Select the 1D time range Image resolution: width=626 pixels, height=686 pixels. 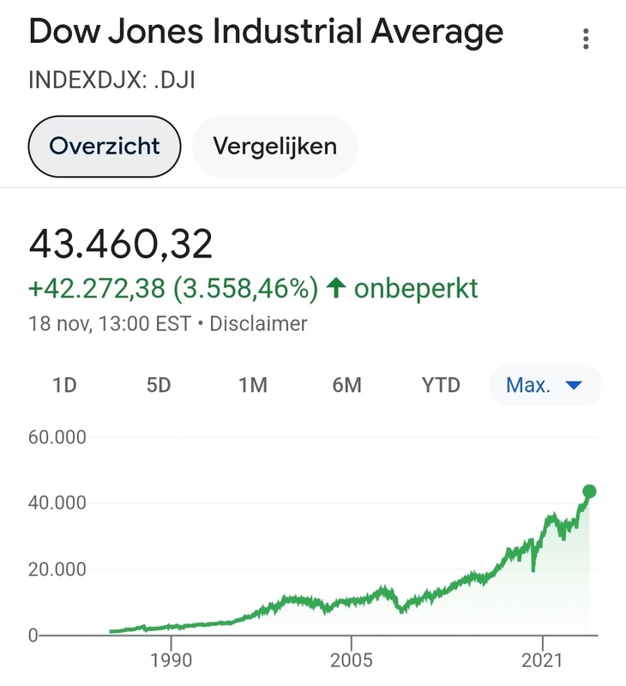coord(64,385)
